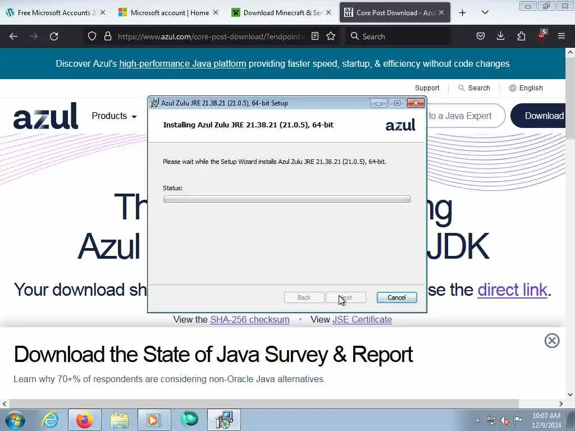The image size is (575, 431).
Task: Switch to Microsoft account Home tab
Action: coord(170,13)
